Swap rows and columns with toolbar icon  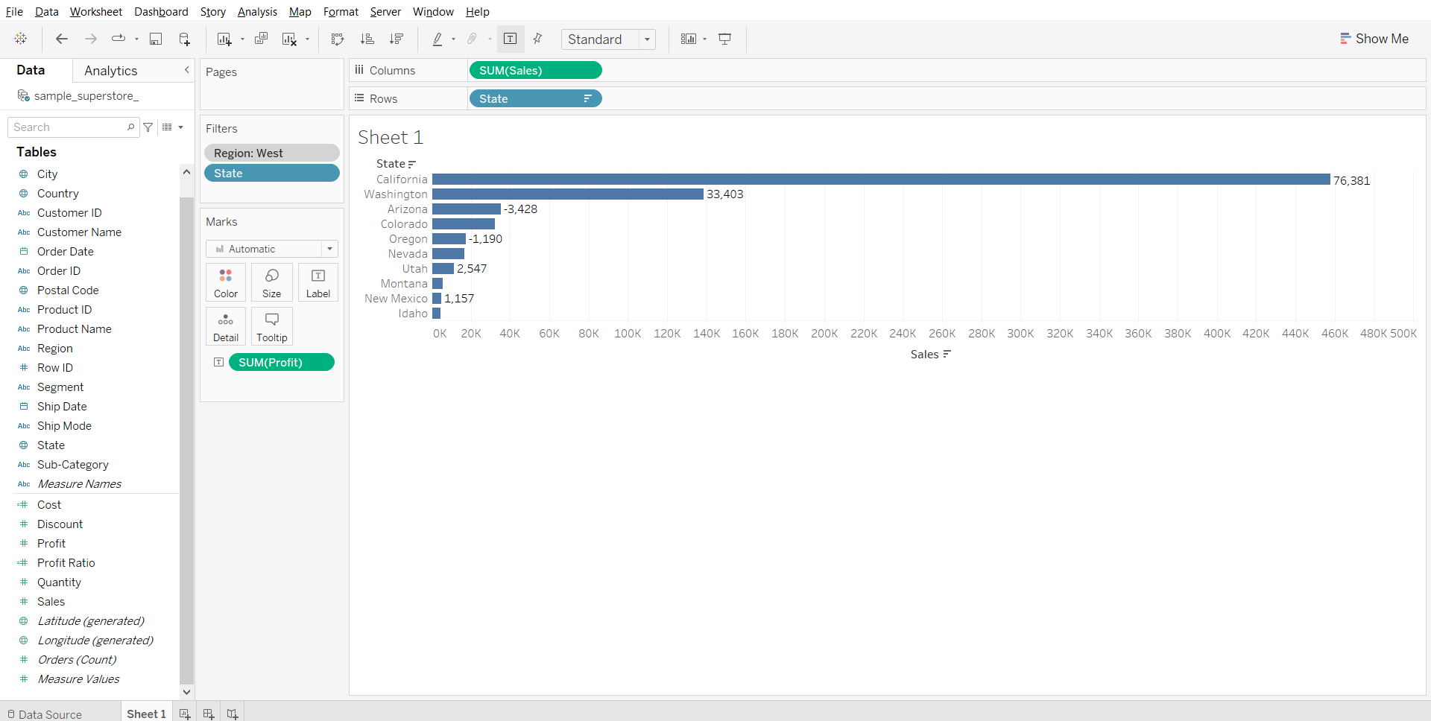(x=338, y=39)
